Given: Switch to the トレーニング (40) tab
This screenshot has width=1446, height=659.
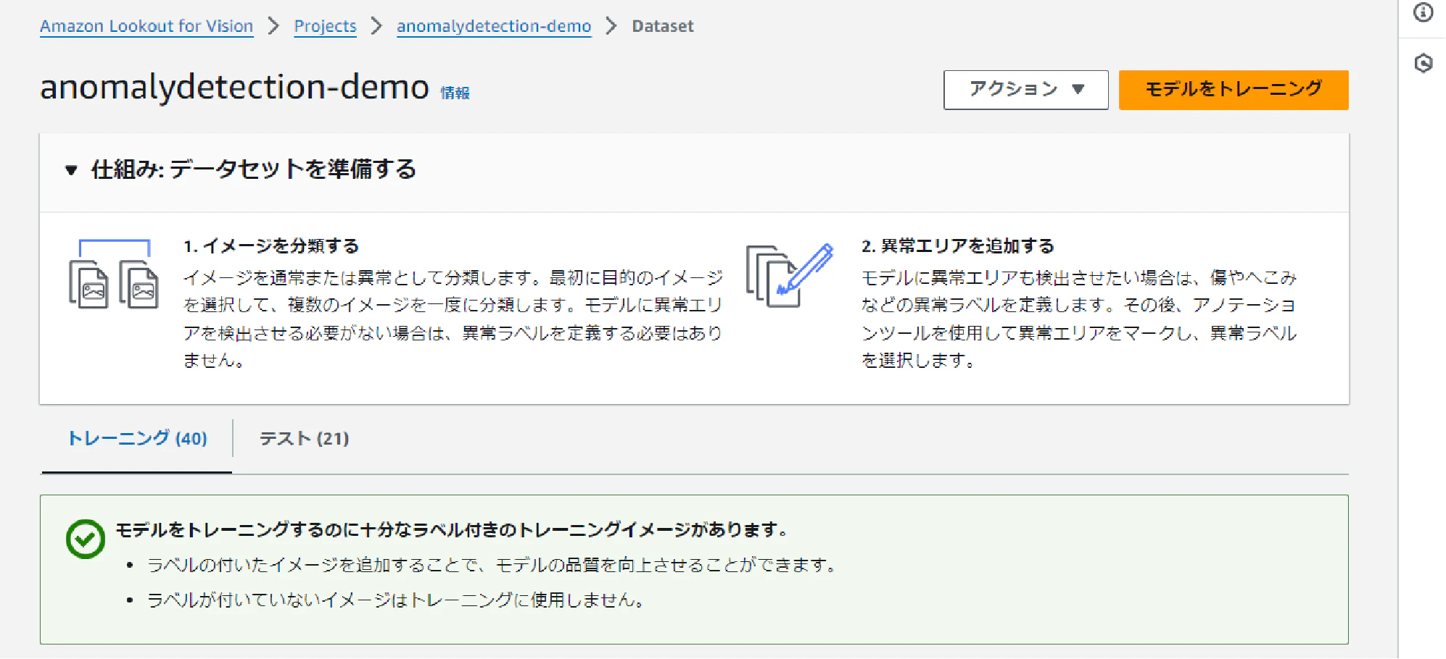Looking at the screenshot, I should point(137,438).
